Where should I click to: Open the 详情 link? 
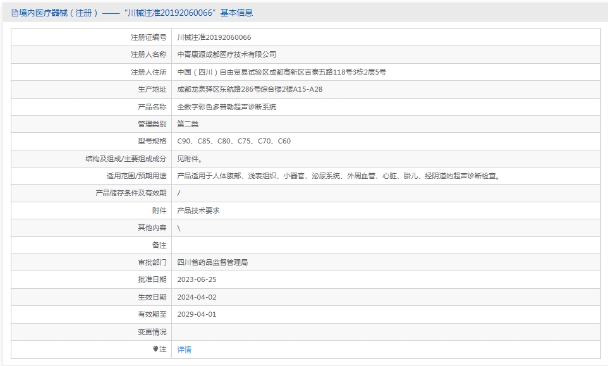tap(184, 350)
